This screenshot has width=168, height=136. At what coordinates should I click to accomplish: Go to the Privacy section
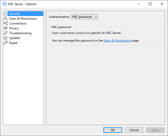(x=14, y=28)
